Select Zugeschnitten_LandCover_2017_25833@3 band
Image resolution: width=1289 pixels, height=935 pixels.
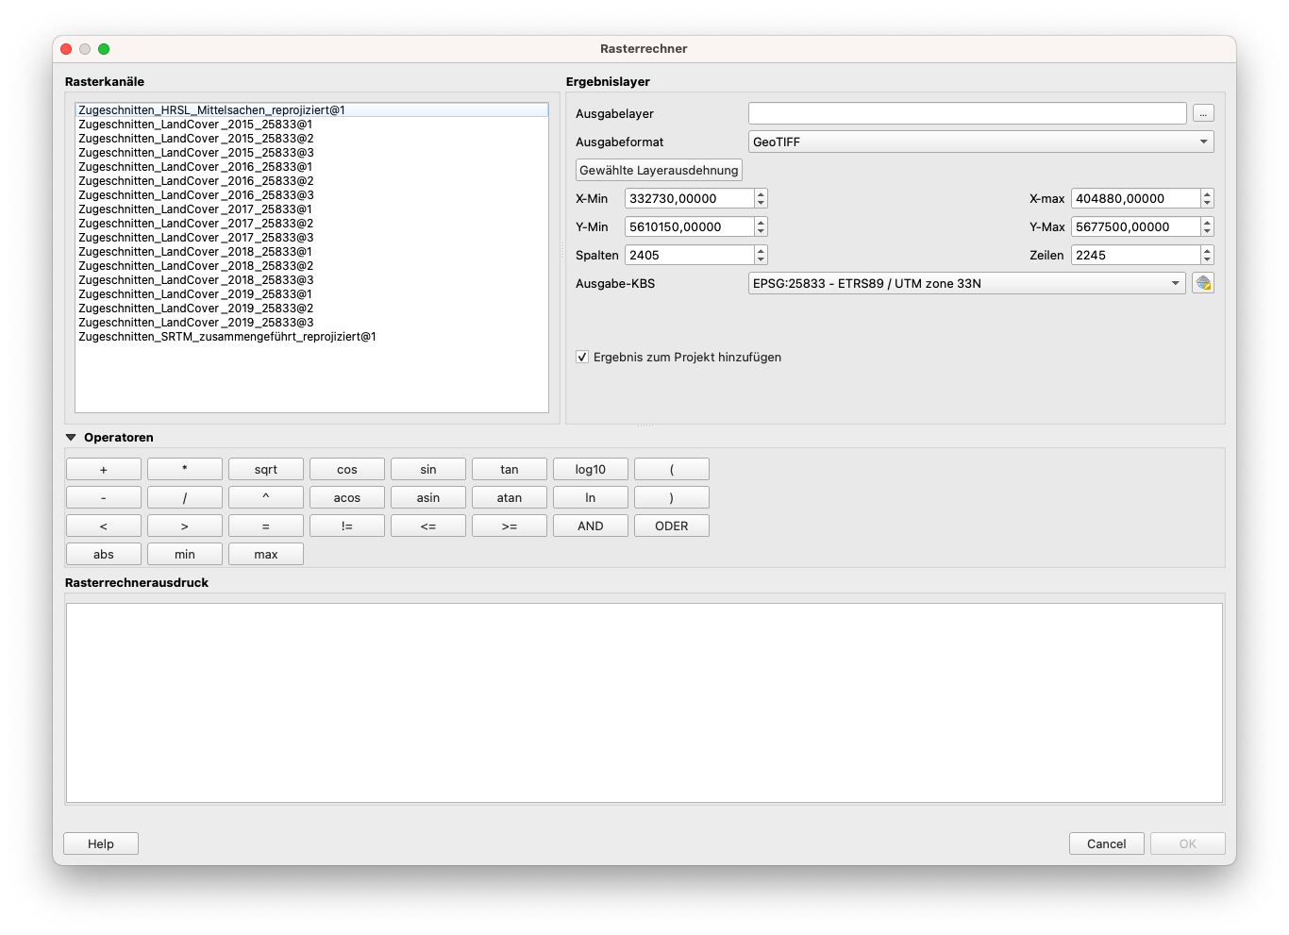(x=311, y=238)
